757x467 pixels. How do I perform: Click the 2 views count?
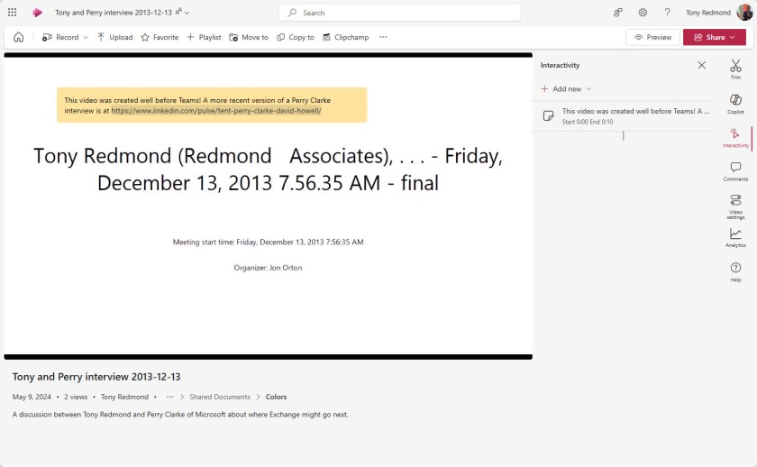76,397
